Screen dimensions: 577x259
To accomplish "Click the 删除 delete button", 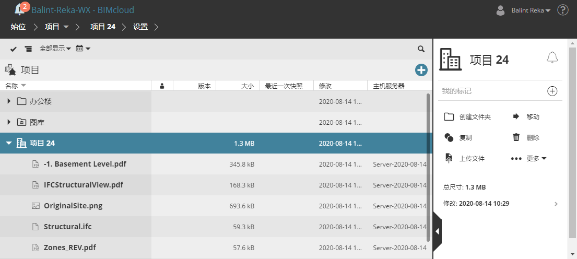I will tap(526, 138).
